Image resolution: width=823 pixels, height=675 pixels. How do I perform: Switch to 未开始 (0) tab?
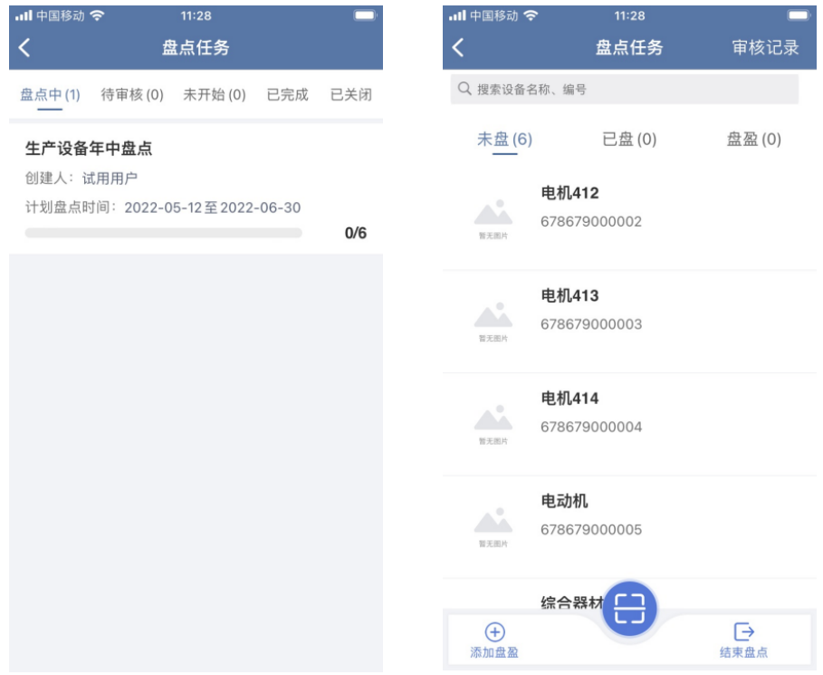coord(215,94)
